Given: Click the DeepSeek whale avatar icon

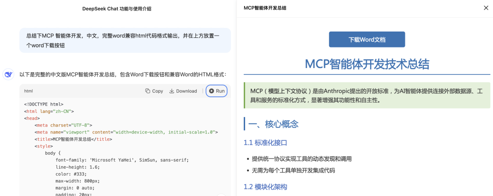Looking at the screenshot, I should pos(8,74).
